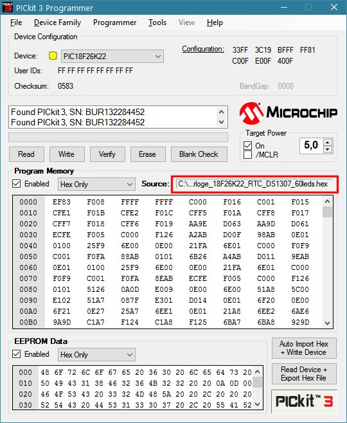Click the PICkit 3 logo image

[x=304, y=401]
